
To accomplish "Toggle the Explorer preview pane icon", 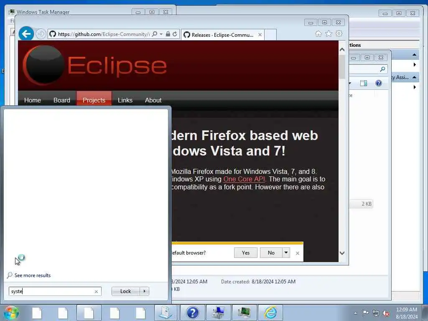I will 364,83.
